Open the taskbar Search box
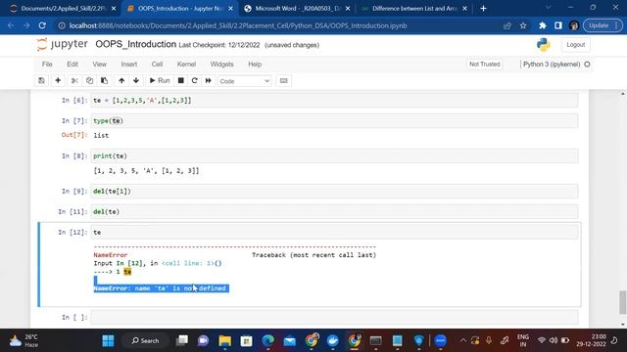Image resolution: width=627 pixels, height=352 pixels. coord(146,341)
